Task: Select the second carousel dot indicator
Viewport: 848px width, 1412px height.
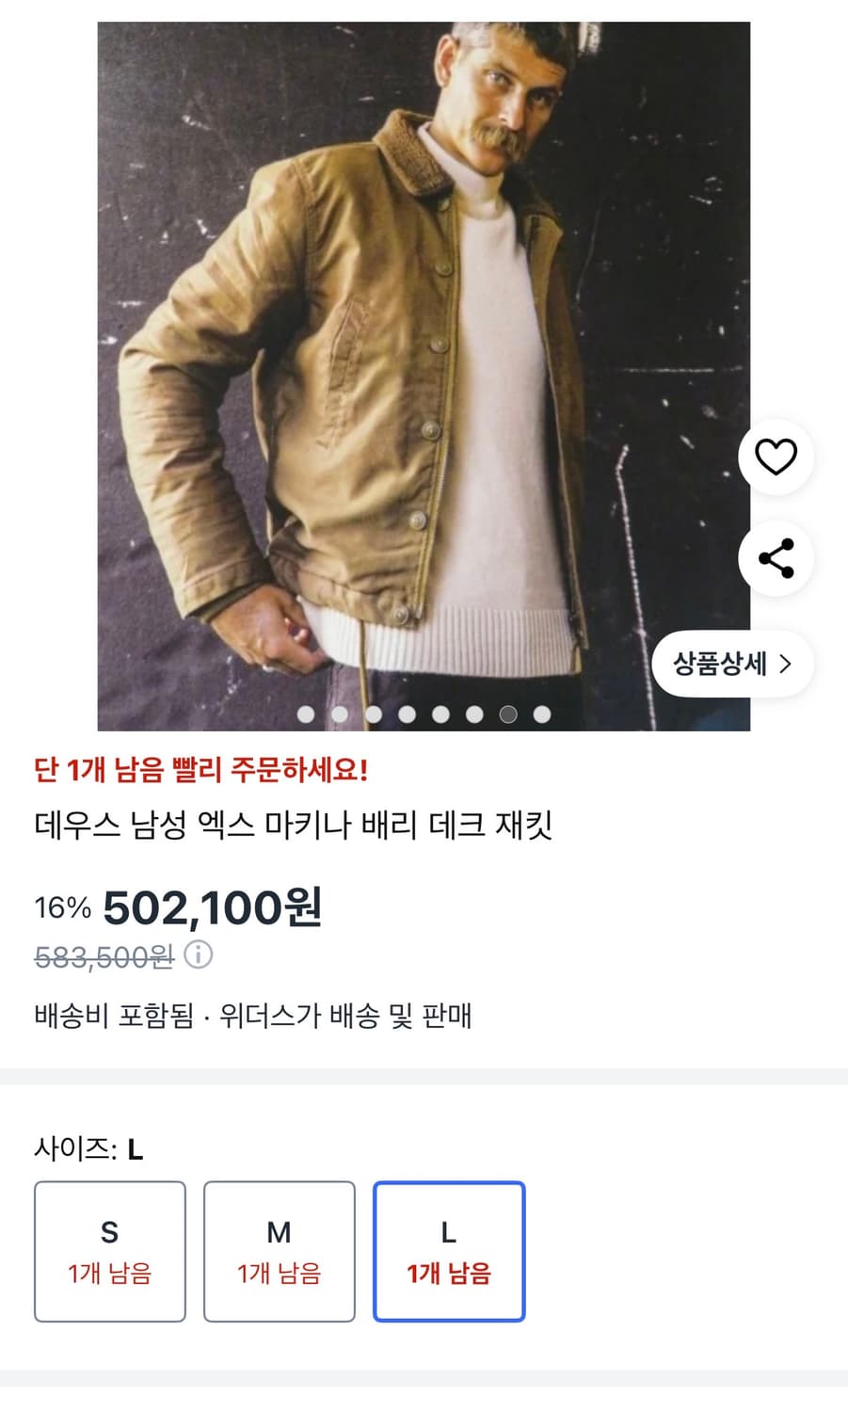Action: pos(340,714)
